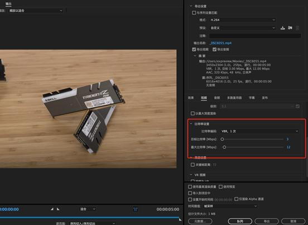Switch to the Captions tab
The width and height of the screenshot is (308, 225).
coord(252,97)
